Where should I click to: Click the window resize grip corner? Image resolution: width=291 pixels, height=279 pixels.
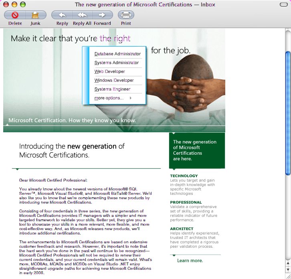pos(288,276)
